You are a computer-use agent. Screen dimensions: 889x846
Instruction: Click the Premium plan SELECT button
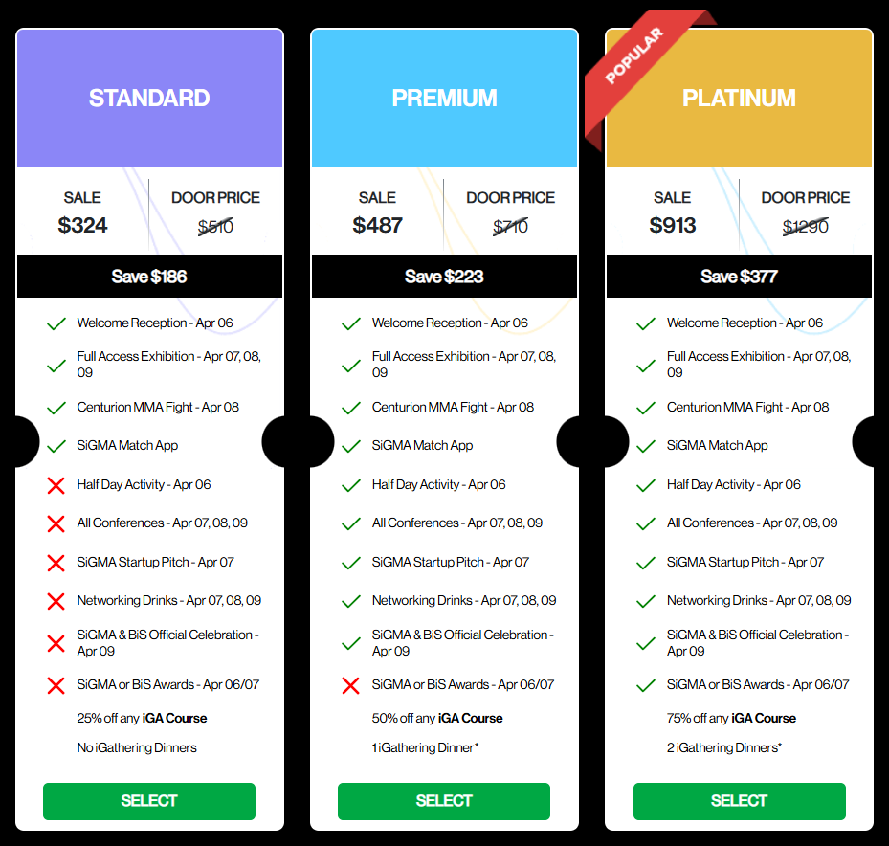(444, 801)
